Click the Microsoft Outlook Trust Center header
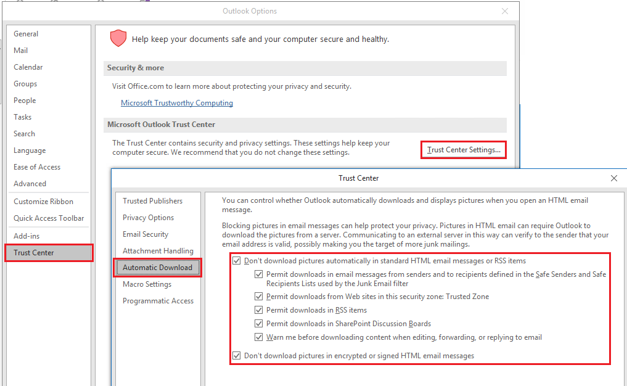627x386 pixels. (305, 125)
